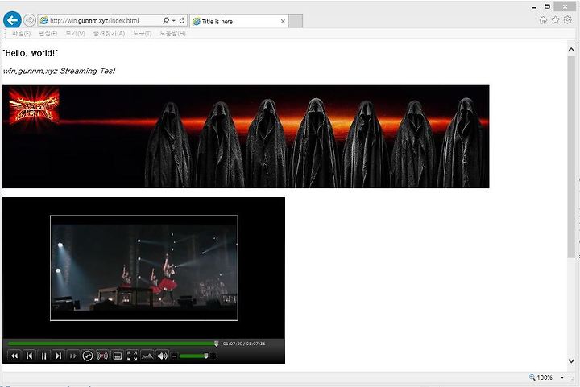The image size is (580, 387).
Task: Go back with the blue back arrow
Action: tap(12, 20)
